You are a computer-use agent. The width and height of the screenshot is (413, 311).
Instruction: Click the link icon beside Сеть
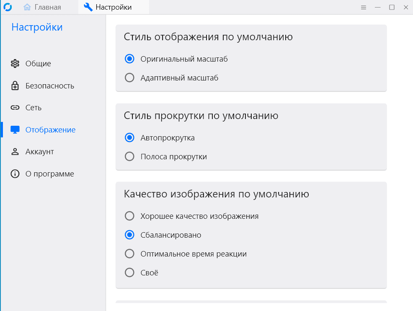tap(15, 108)
